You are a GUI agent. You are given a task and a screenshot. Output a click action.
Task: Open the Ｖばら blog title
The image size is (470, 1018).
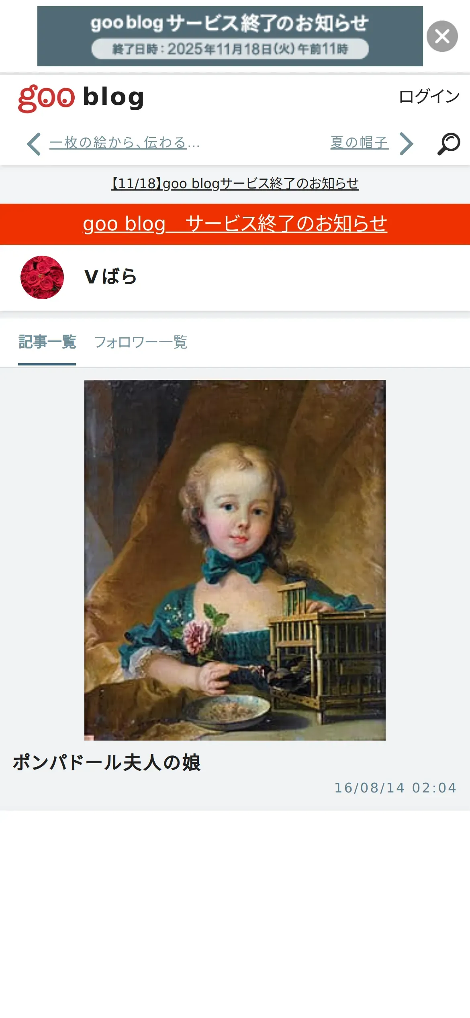pyautogui.click(x=111, y=277)
